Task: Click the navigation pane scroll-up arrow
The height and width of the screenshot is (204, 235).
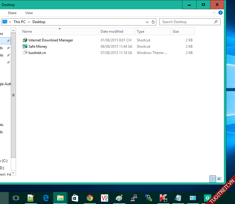Action: coord(13,30)
